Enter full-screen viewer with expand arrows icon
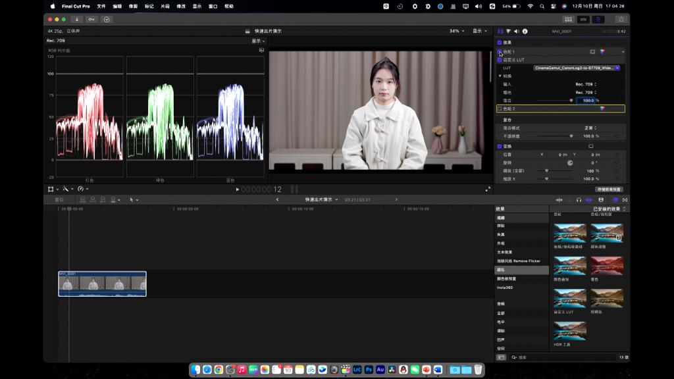This screenshot has height=379, width=674. (x=488, y=189)
